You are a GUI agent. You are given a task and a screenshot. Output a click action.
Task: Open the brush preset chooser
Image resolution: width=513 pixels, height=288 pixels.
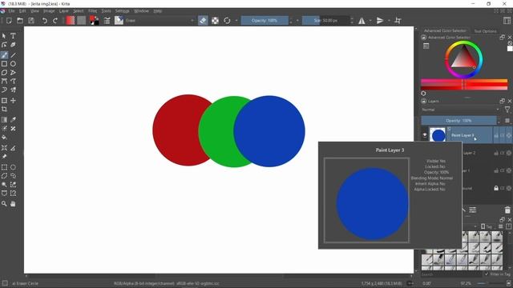119,21
